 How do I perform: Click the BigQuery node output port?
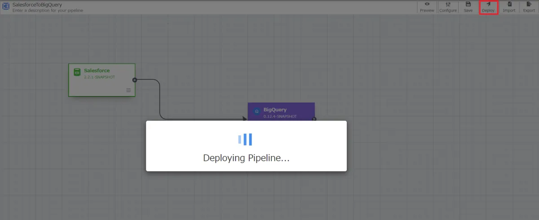pos(314,119)
